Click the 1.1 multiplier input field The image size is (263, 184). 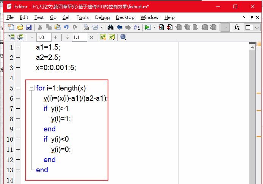79,37
